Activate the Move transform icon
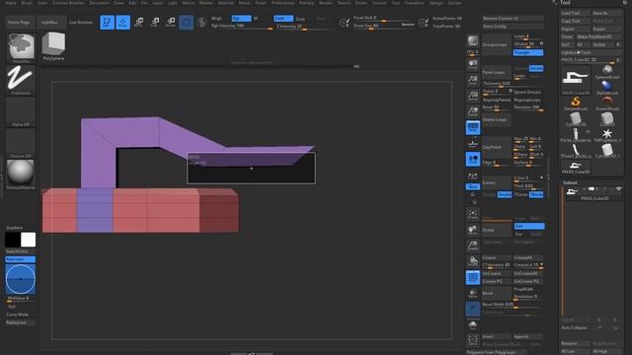 coord(138,22)
